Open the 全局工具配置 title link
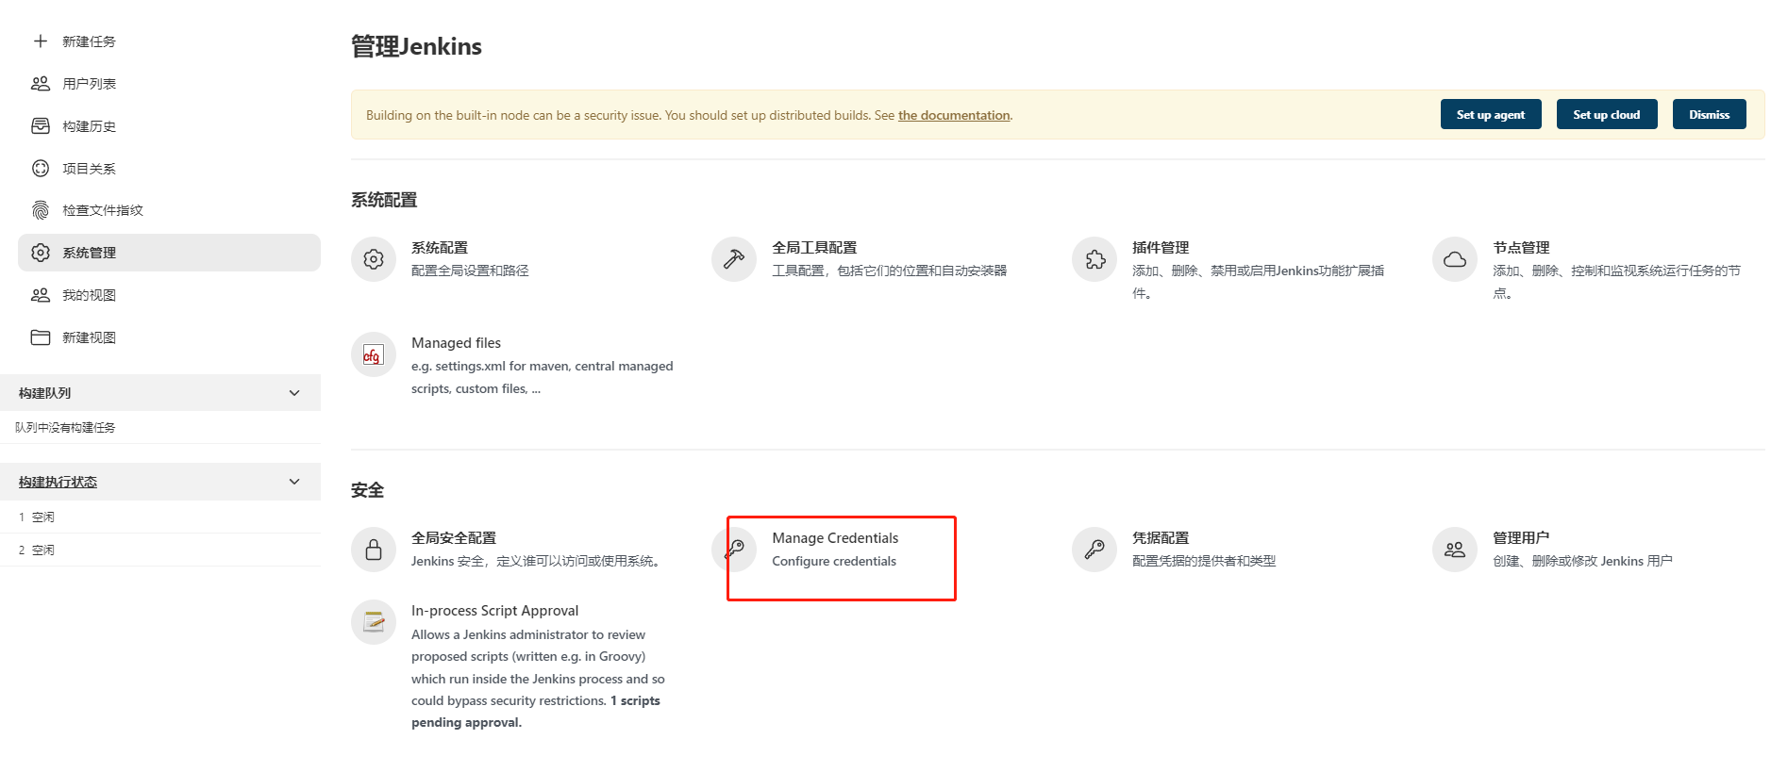 (814, 248)
